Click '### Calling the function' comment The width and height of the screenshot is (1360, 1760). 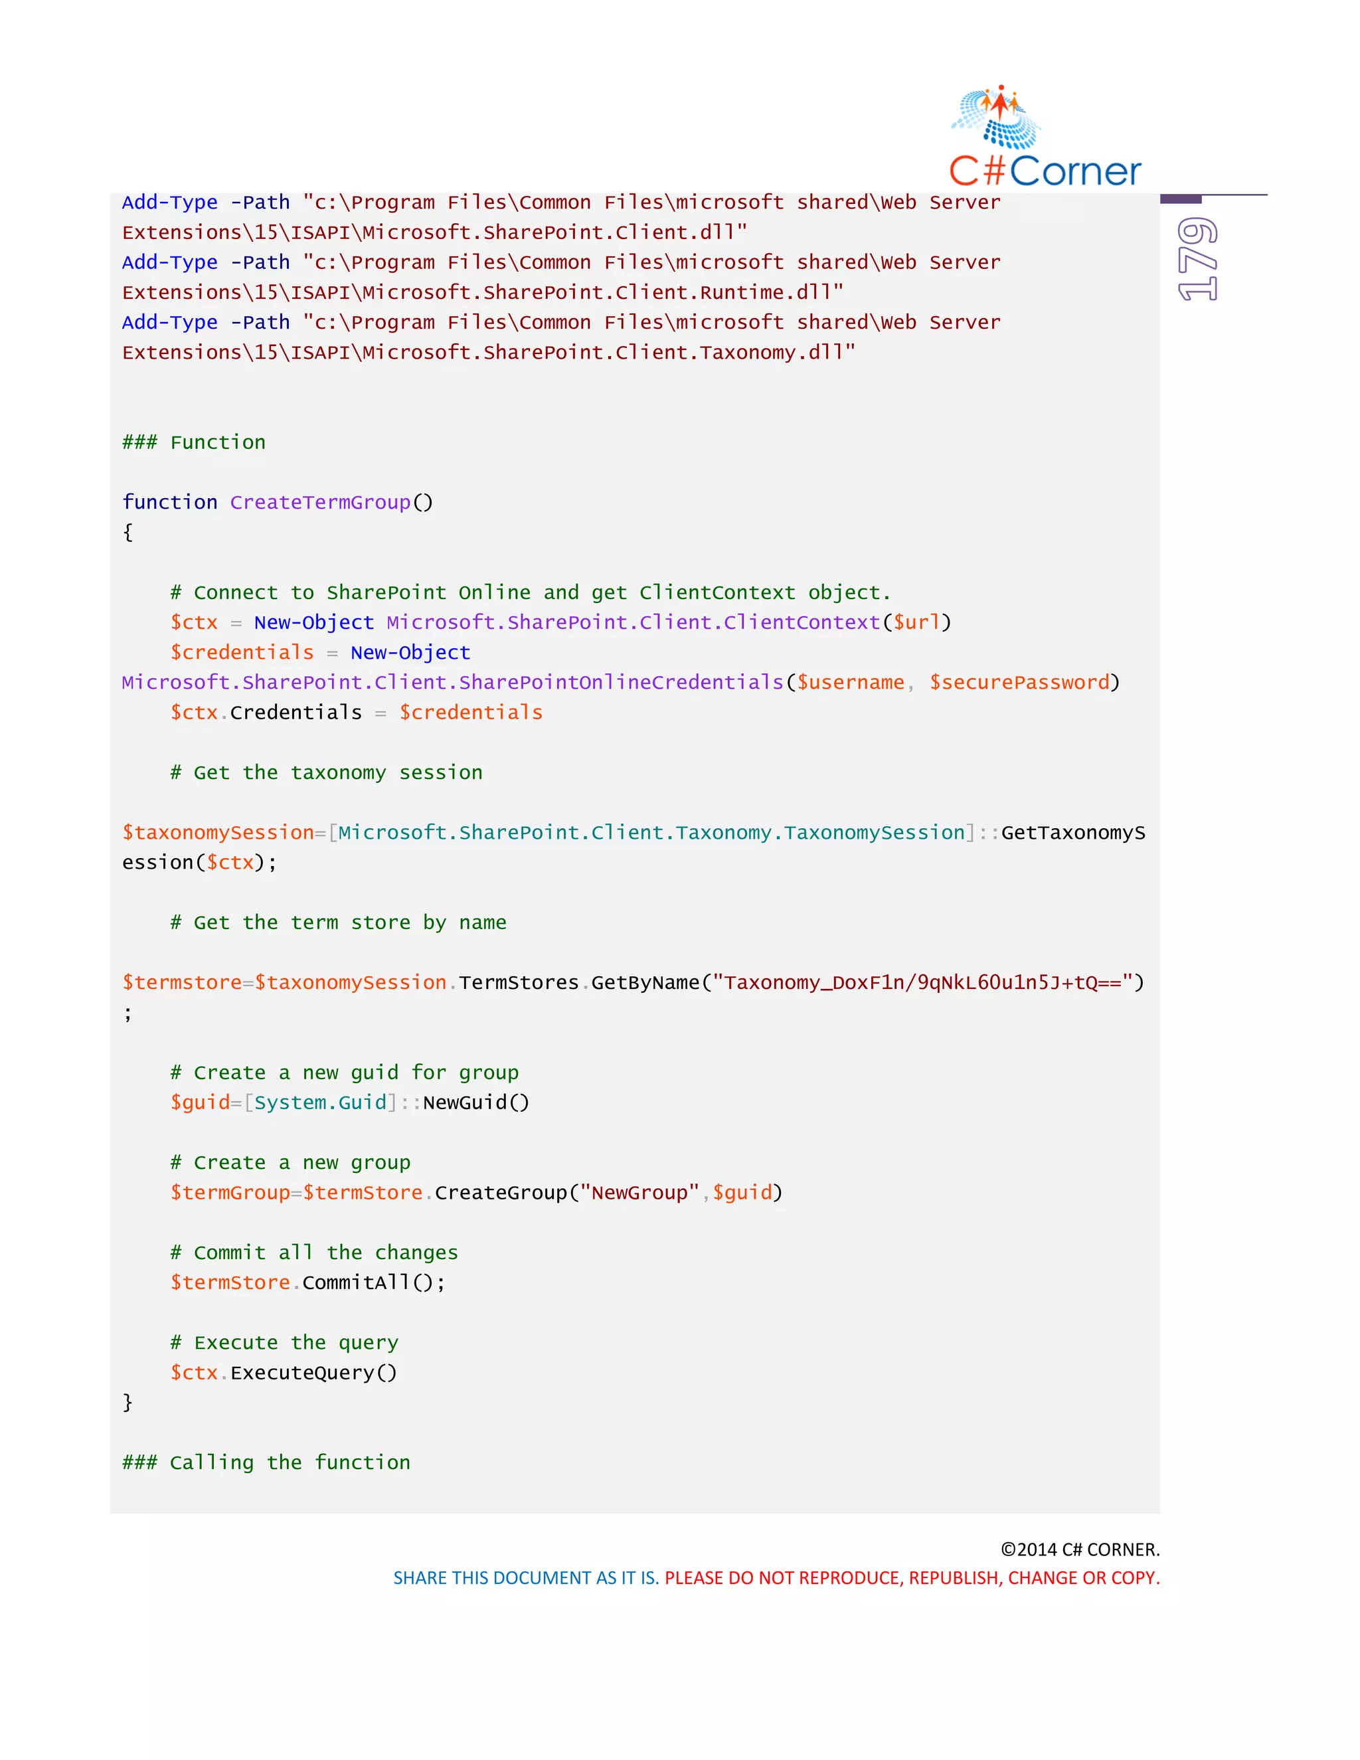[266, 1463]
